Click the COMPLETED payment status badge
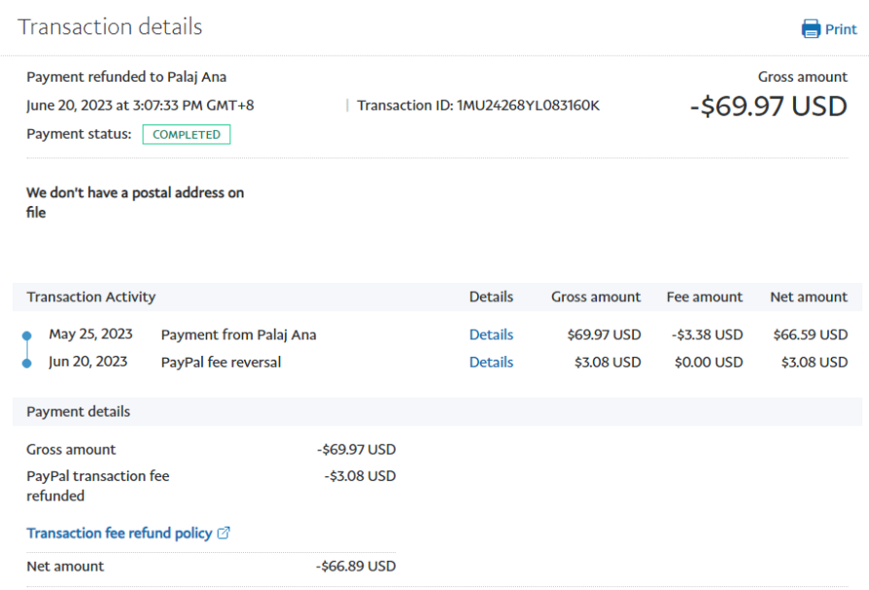Viewport: 869px width, 590px height. [187, 134]
